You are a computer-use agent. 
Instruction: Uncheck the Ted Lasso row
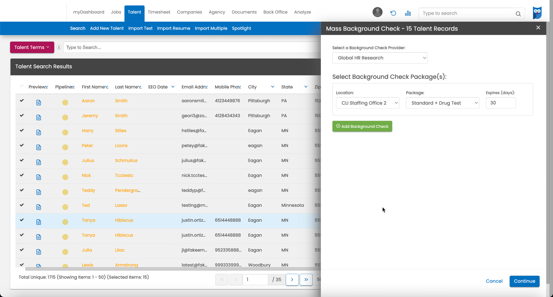coord(22,205)
